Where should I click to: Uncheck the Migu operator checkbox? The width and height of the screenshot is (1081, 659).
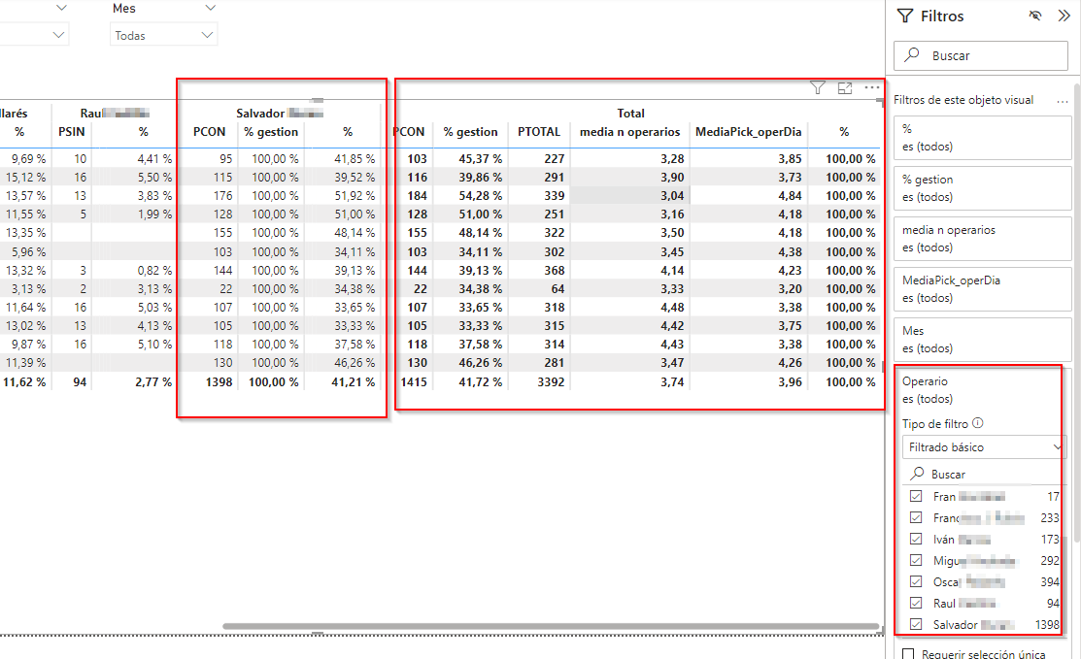pos(916,561)
